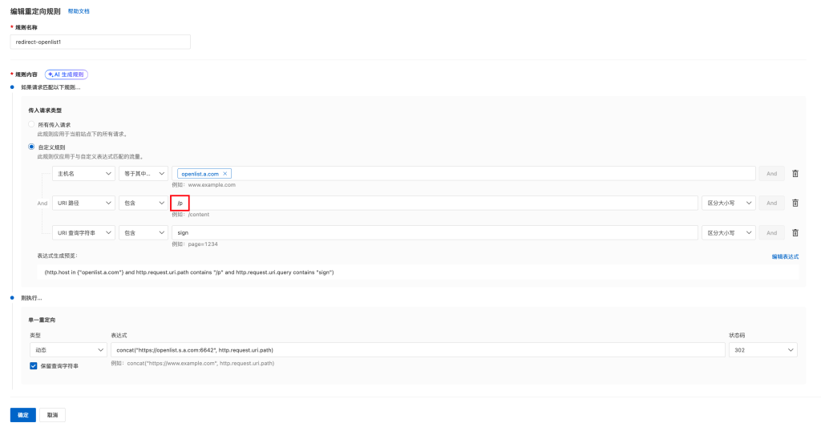Click the 取消 button
821x427 pixels.
[x=52, y=415]
